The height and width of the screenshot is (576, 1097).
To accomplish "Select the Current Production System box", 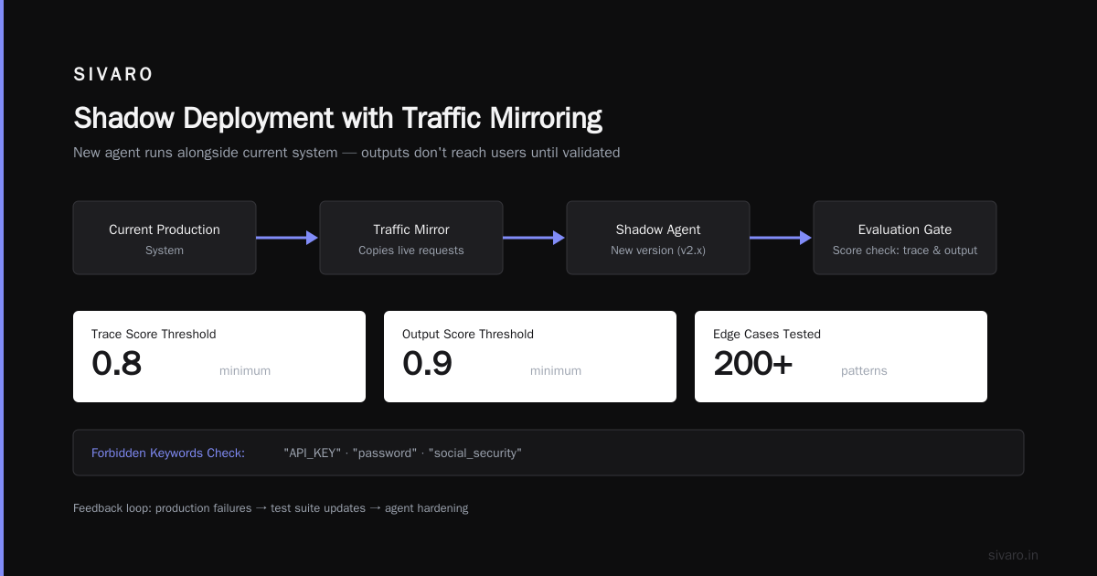I will click(x=165, y=238).
